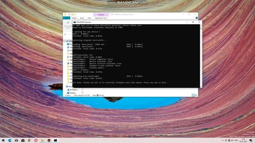
Task: Collapse the File Explorer ribbon chevron
Action: coord(194,18)
